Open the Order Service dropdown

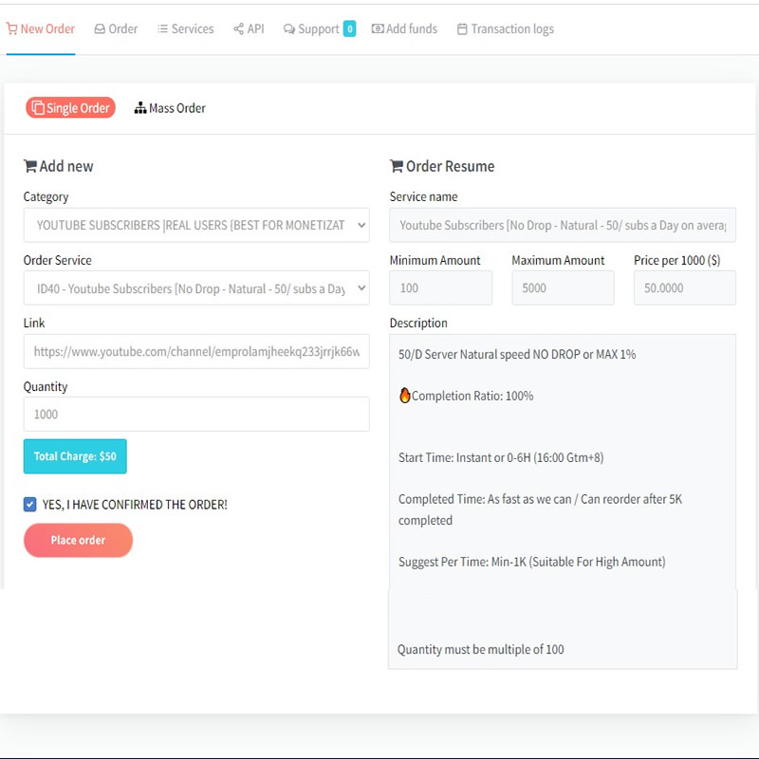(196, 288)
